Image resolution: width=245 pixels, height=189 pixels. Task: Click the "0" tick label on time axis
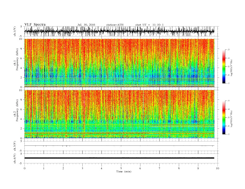[x=24, y=168]
